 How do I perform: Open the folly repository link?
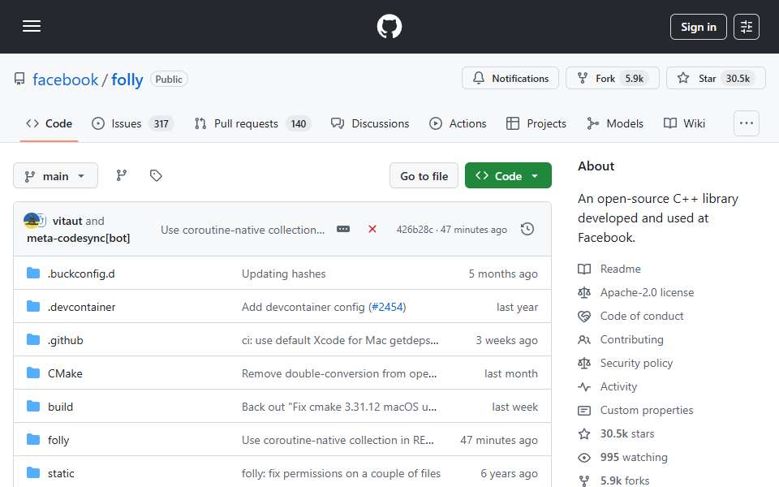[x=127, y=80]
